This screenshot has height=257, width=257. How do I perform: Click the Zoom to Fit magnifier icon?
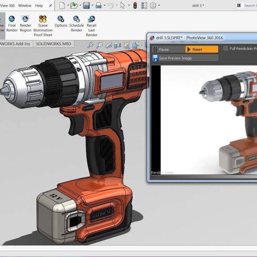(91, 45)
